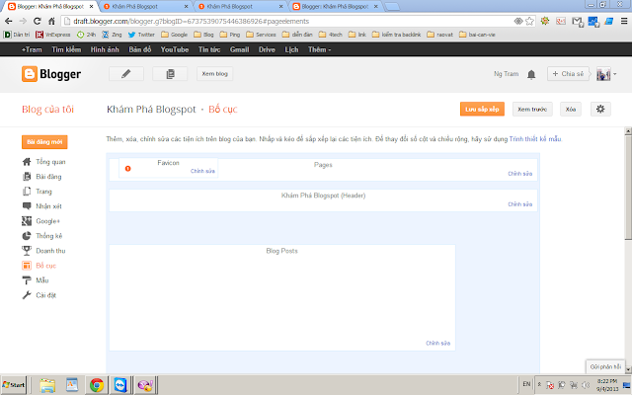Click the Trang pages icon
This screenshot has width=632, height=395.
point(27,192)
